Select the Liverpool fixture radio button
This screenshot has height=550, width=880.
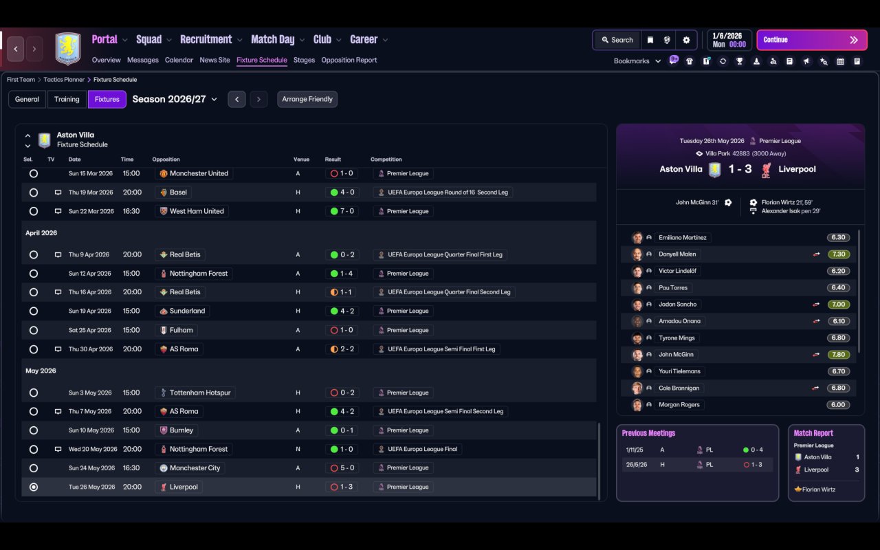click(x=34, y=487)
